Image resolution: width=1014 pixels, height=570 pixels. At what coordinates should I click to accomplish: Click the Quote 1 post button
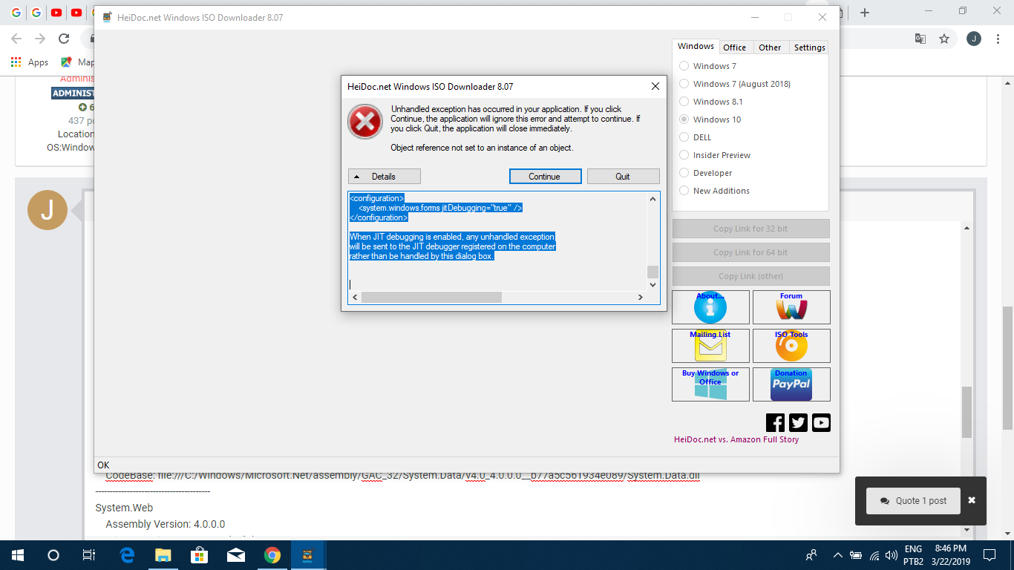913,500
